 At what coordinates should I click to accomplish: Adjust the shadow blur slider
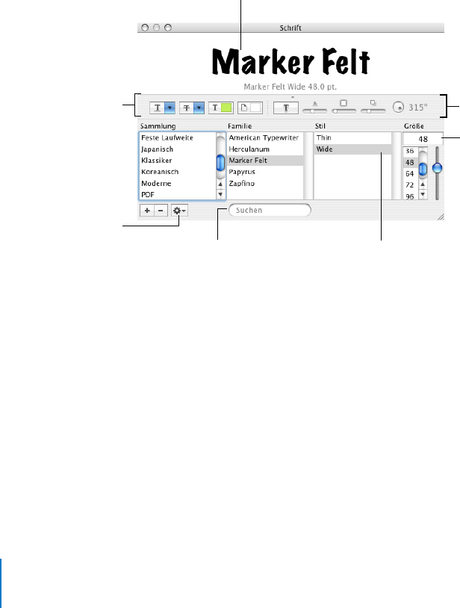pyautogui.click(x=344, y=111)
